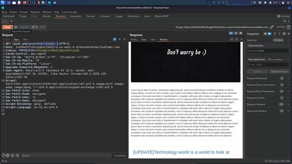Toggle request message pretty-print icon
The image size is (292, 164).
115,39
